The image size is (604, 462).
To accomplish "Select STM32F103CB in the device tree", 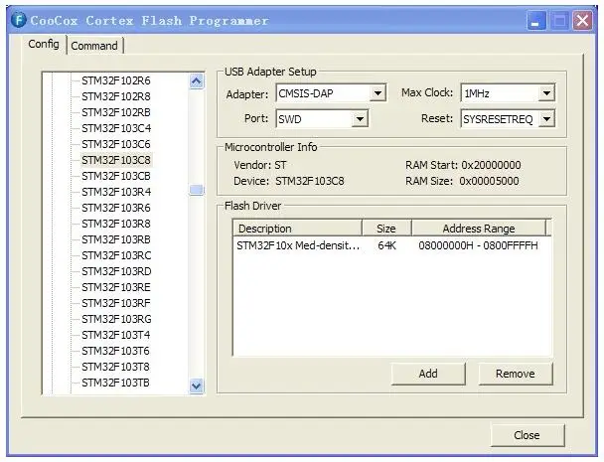I will click(116, 176).
